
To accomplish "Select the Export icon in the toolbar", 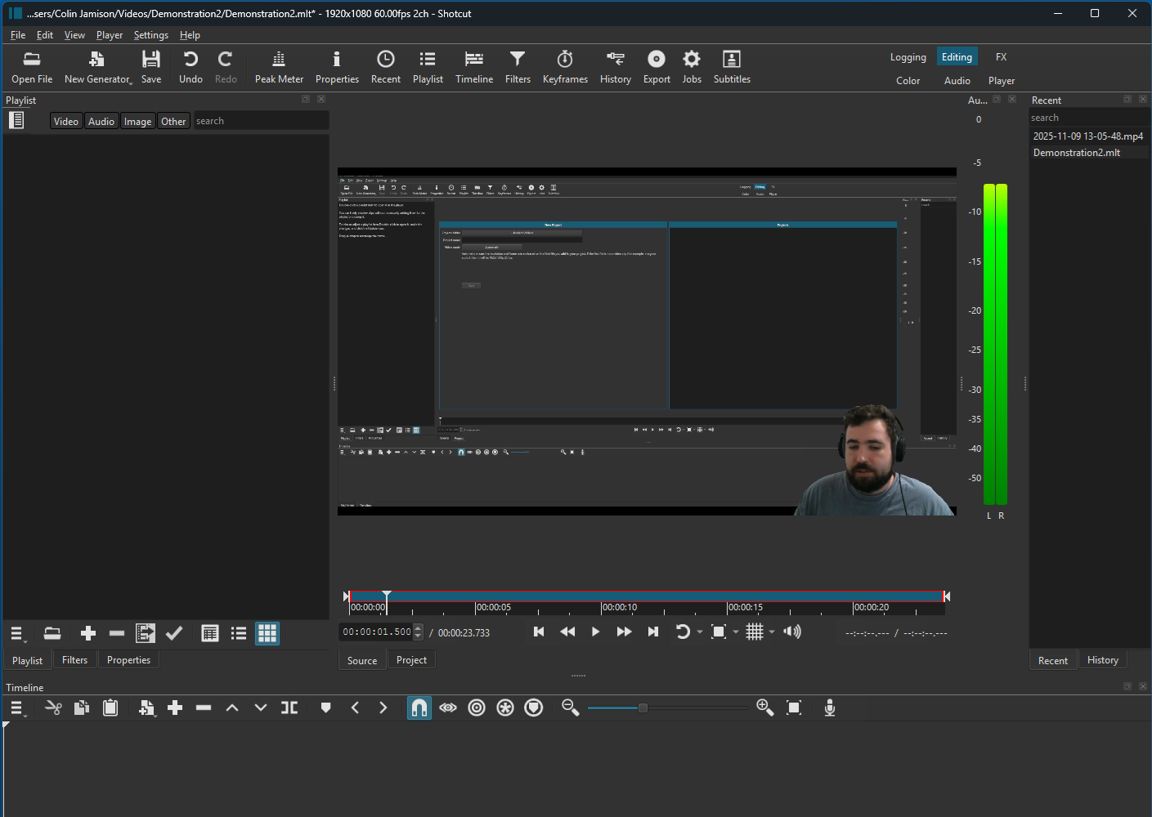I will point(656,65).
